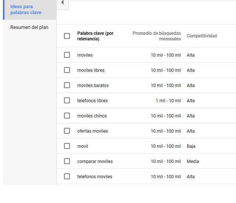Open the Resumen del plan tab
The width and height of the screenshot is (236, 203).
pos(29,27)
